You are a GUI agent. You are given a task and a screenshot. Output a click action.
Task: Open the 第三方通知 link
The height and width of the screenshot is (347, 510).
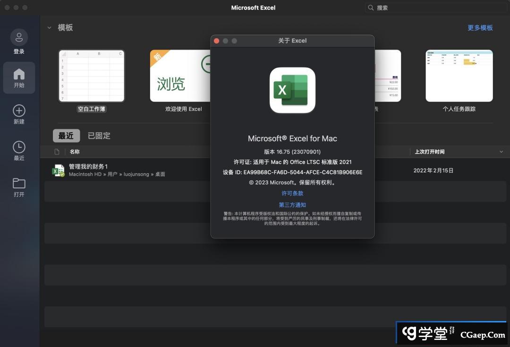tap(292, 205)
